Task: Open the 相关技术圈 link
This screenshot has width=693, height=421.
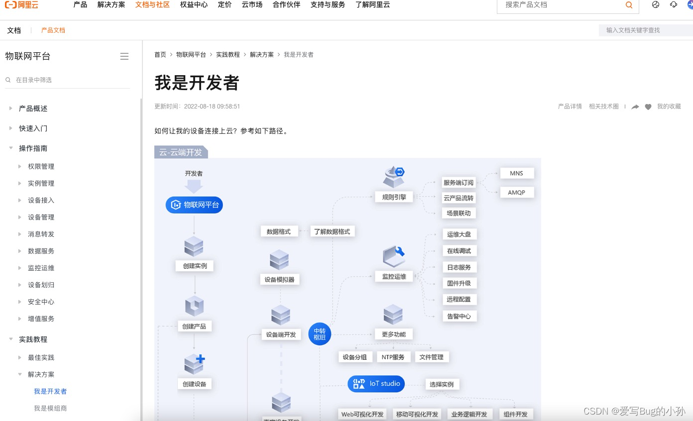Action: 604,106
